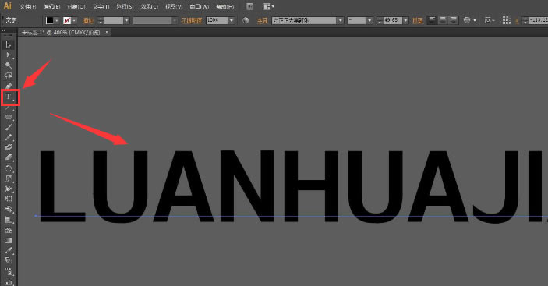
Task: Select the Mesh tool
Action: [9, 230]
